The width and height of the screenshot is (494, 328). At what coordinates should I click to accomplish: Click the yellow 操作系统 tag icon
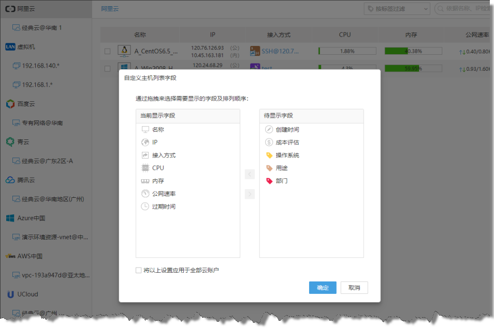[269, 155]
